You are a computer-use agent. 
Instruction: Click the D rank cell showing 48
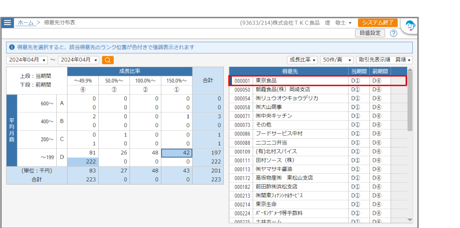pos(146,153)
